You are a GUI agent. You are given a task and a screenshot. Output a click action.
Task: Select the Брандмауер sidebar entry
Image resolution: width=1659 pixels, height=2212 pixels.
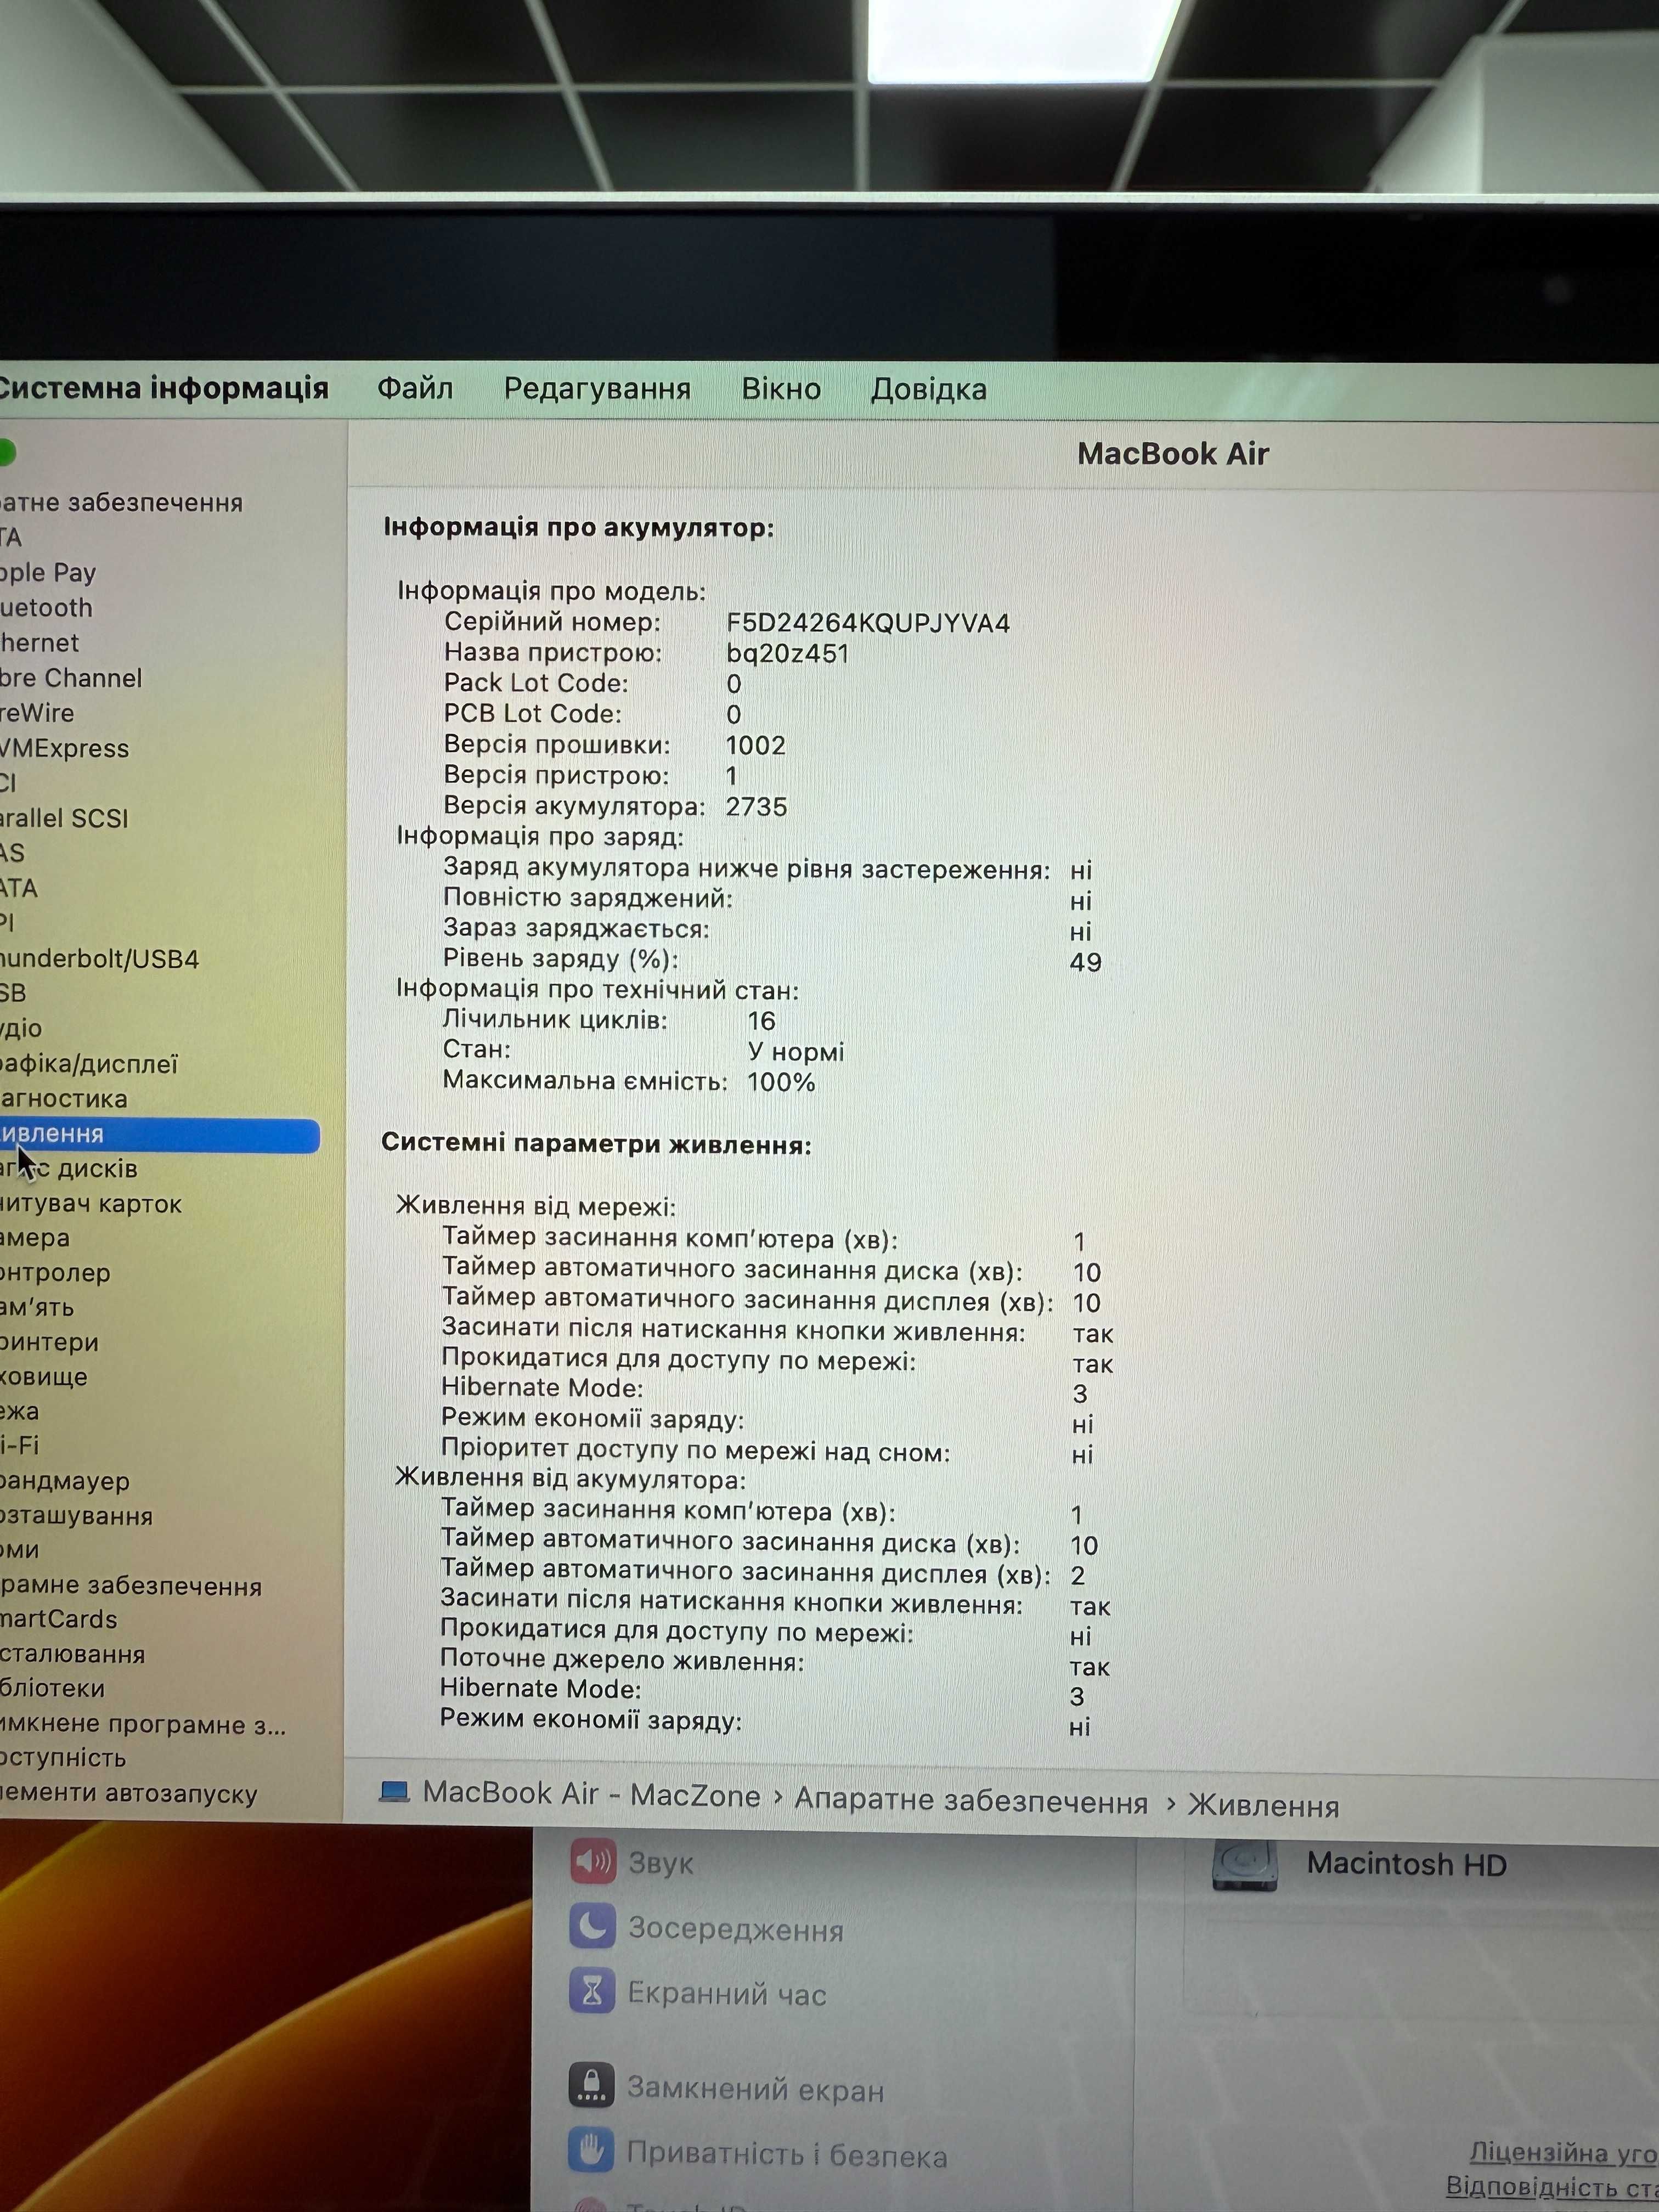click(x=65, y=1481)
